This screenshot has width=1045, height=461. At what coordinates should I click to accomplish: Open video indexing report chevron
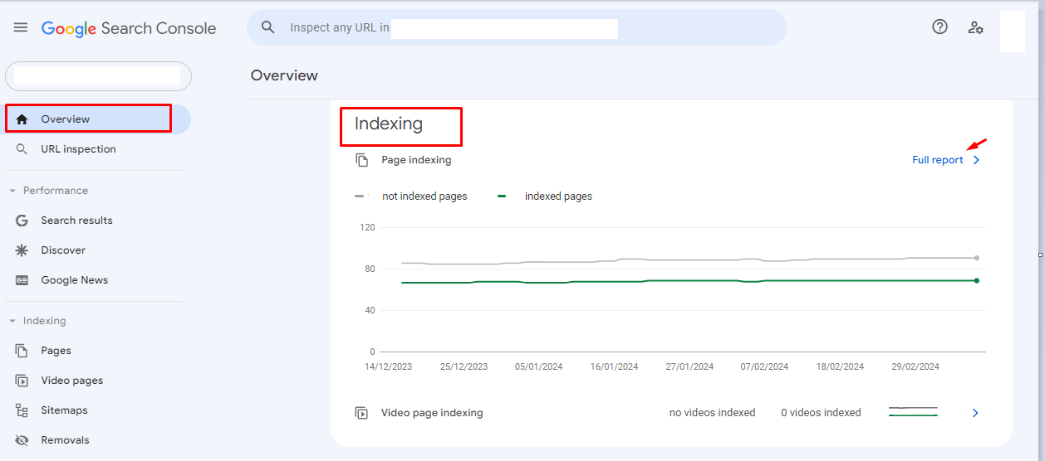click(976, 413)
